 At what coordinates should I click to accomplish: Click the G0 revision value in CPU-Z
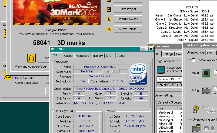point(141,98)
